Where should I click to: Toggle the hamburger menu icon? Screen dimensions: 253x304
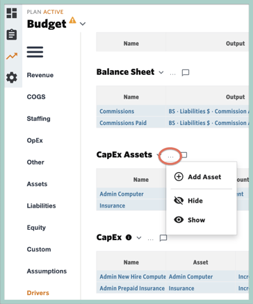coord(35,52)
